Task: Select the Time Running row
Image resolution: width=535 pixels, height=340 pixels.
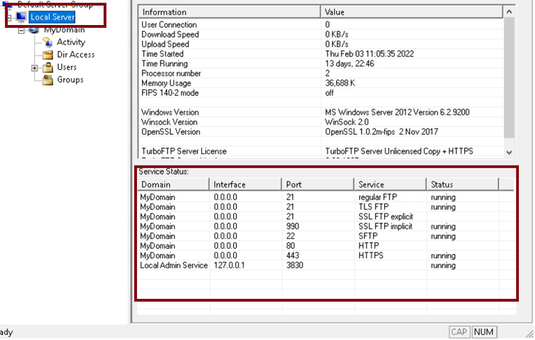Action: tap(321, 64)
